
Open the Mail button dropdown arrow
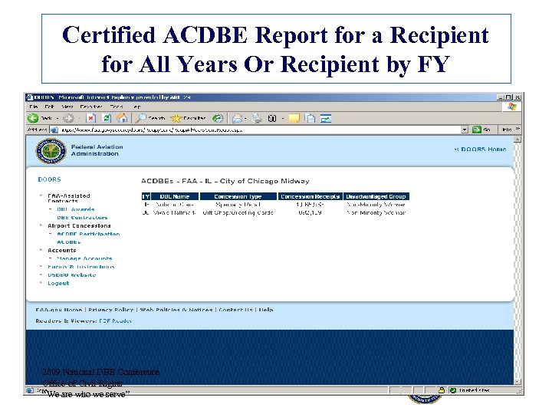tap(245, 119)
